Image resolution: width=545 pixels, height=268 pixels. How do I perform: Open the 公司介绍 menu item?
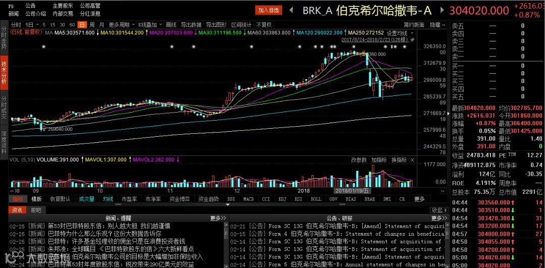[35, 14]
